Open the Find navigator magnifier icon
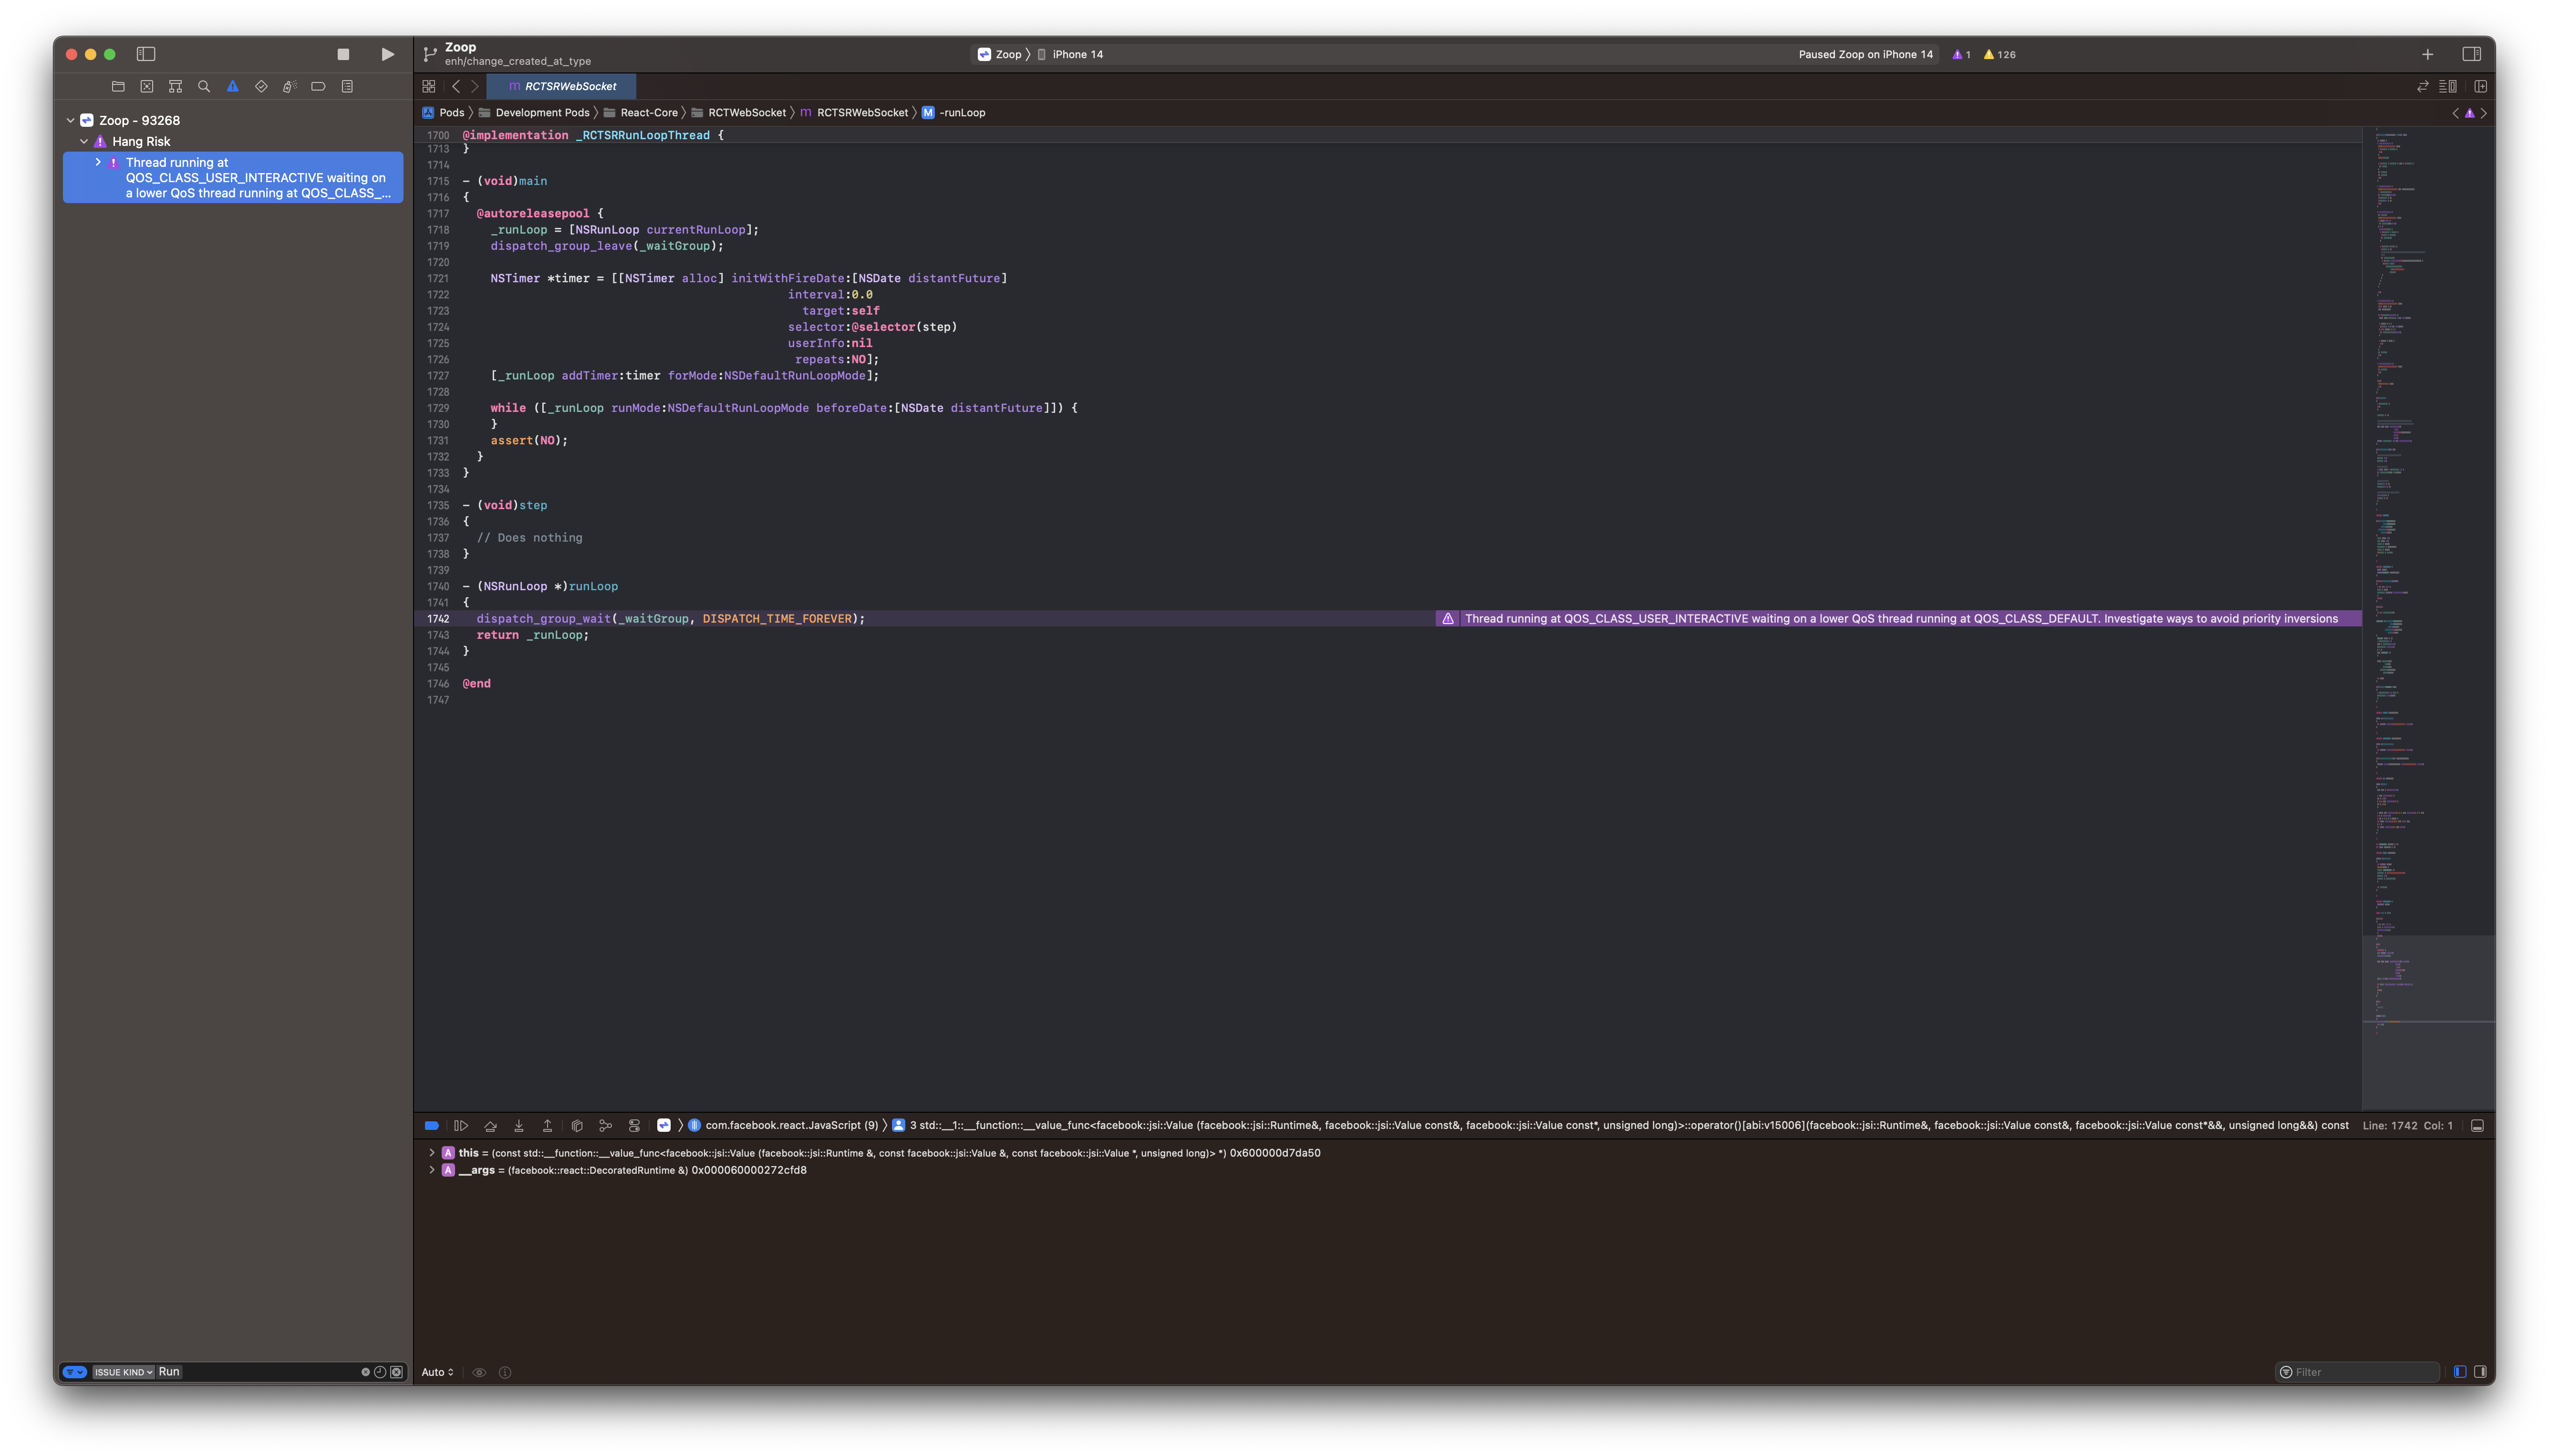This screenshot has width=2549, height=1456. pyautogui.click(x=204, y=86)
